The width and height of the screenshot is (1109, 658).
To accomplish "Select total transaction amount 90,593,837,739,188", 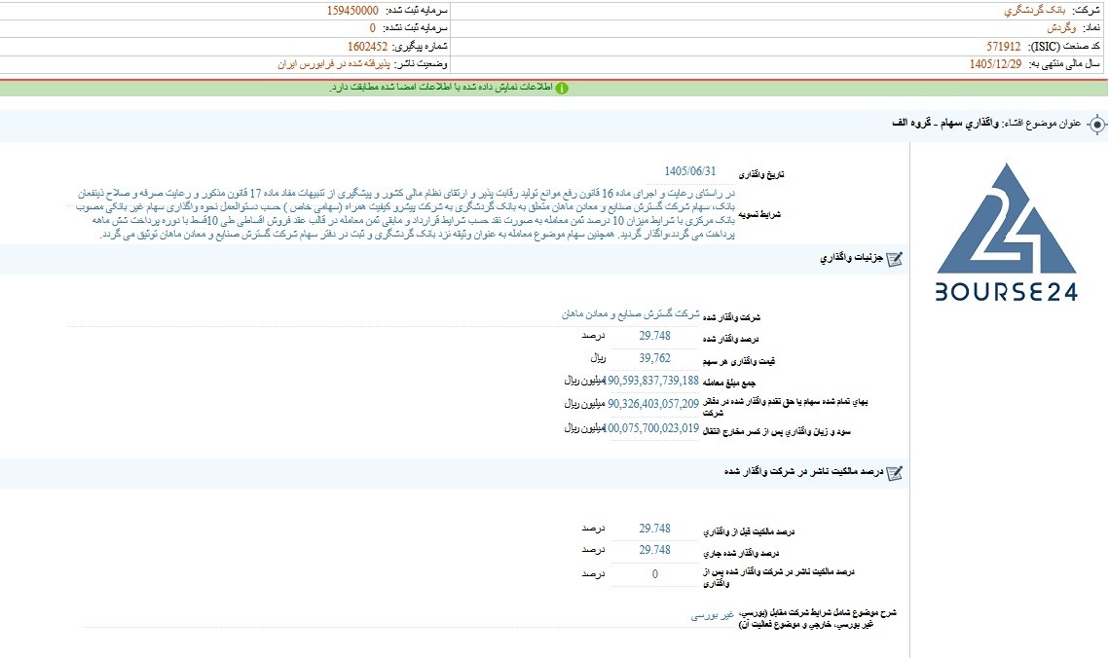I will 652,381.
